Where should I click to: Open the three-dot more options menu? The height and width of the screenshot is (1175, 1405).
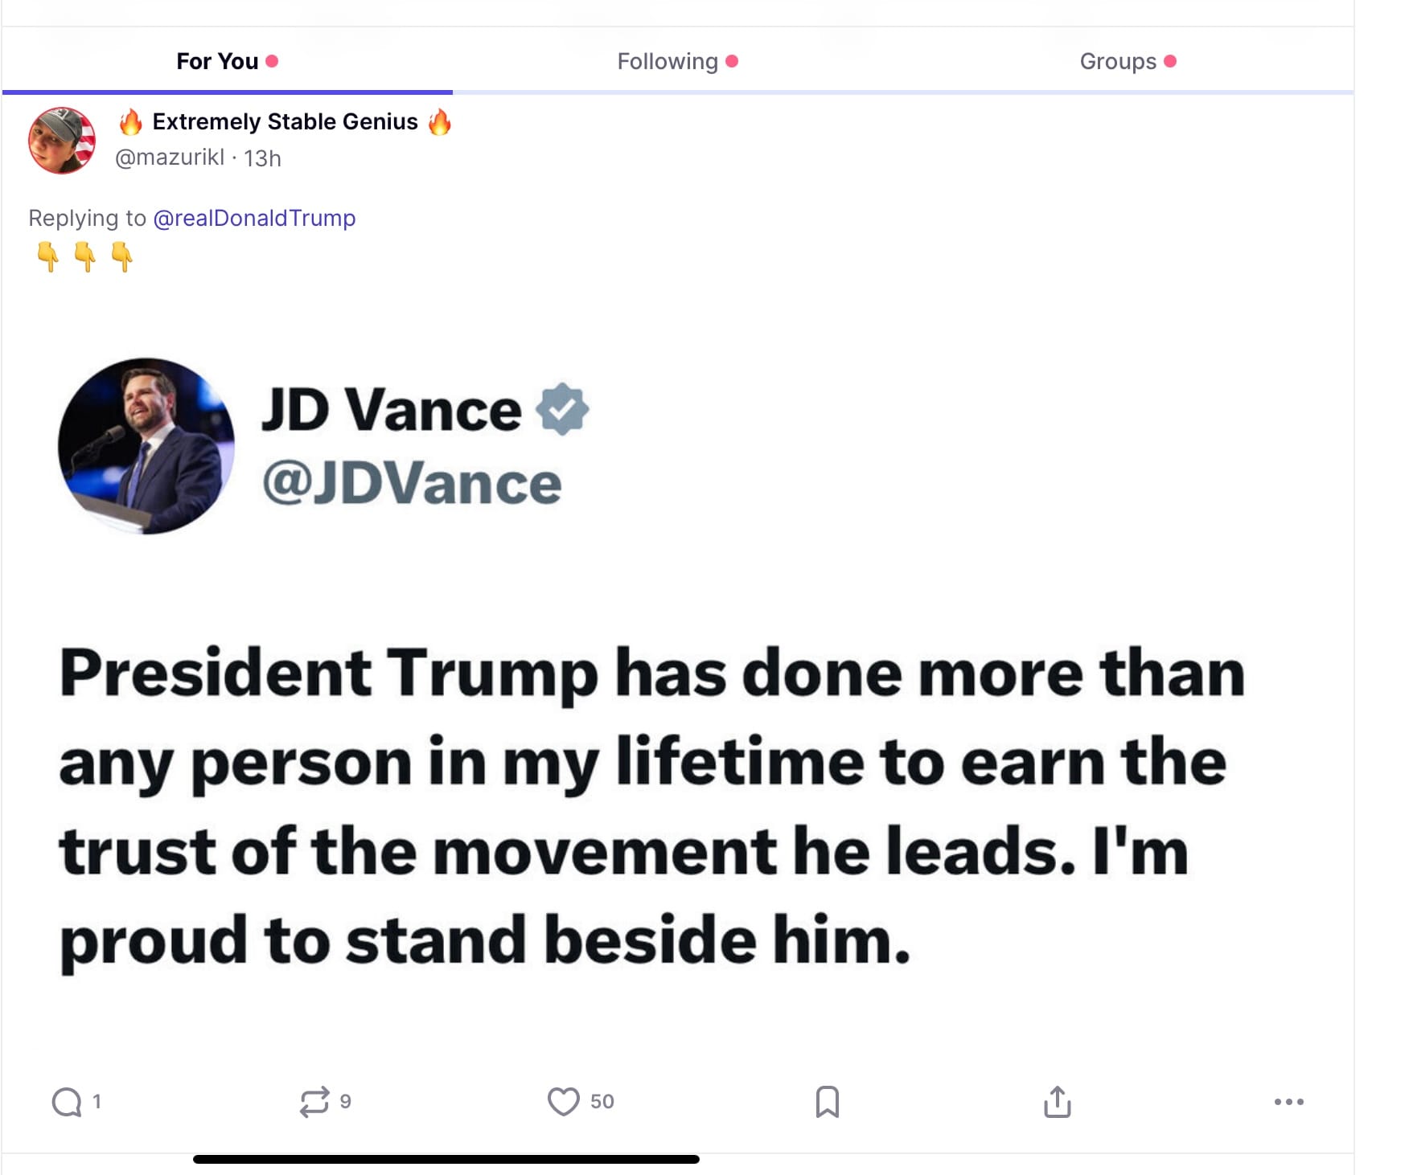pyautogui.click(x=1288, y=1102)
